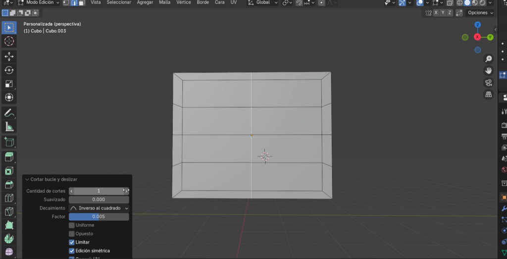The height and width of the screenshot is (259, 507).
Task: Select wireframe viewport shading mode
Action: point(460,2)
